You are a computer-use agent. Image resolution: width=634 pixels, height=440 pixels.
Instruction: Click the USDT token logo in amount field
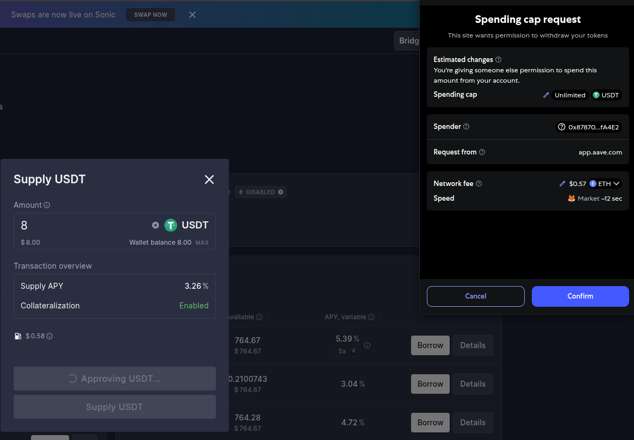(x=171, y=225)
